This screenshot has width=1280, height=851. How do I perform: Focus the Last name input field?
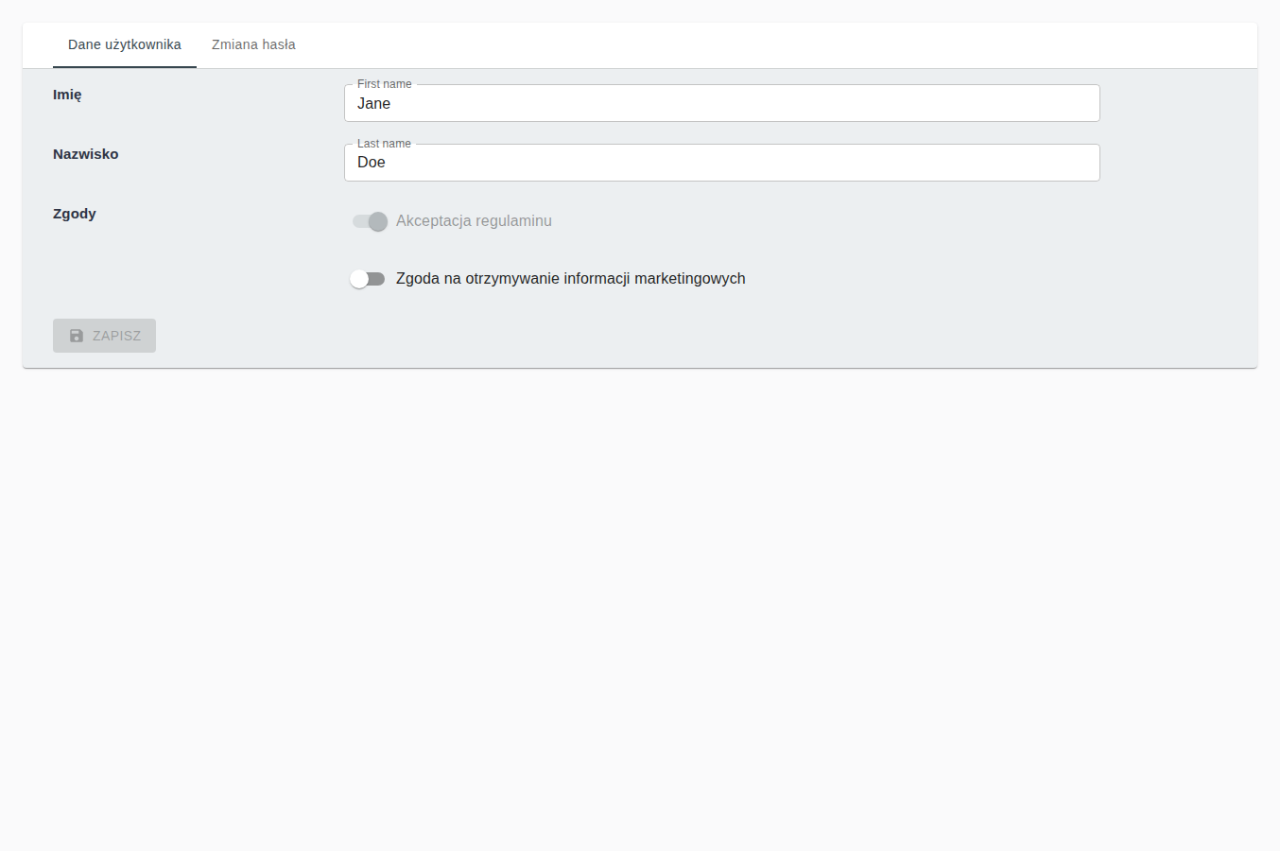click(x=722, y=163)
